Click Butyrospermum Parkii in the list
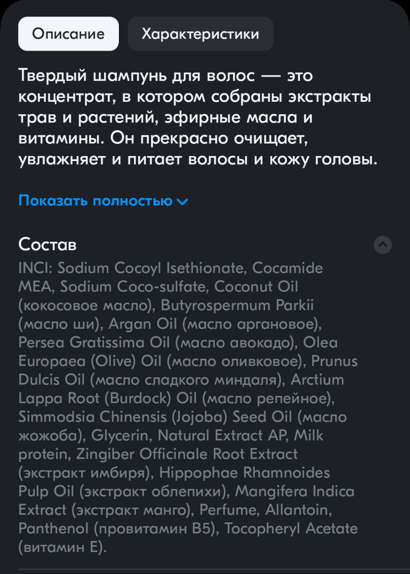The height and width of the screenshot is (574, 410). (237, 306)
